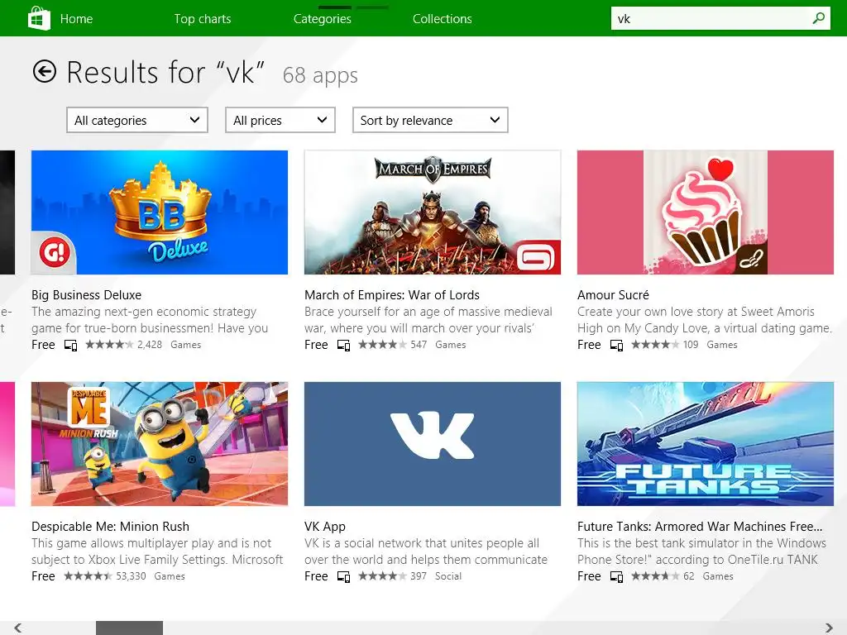Open Top charts tab

203,19
